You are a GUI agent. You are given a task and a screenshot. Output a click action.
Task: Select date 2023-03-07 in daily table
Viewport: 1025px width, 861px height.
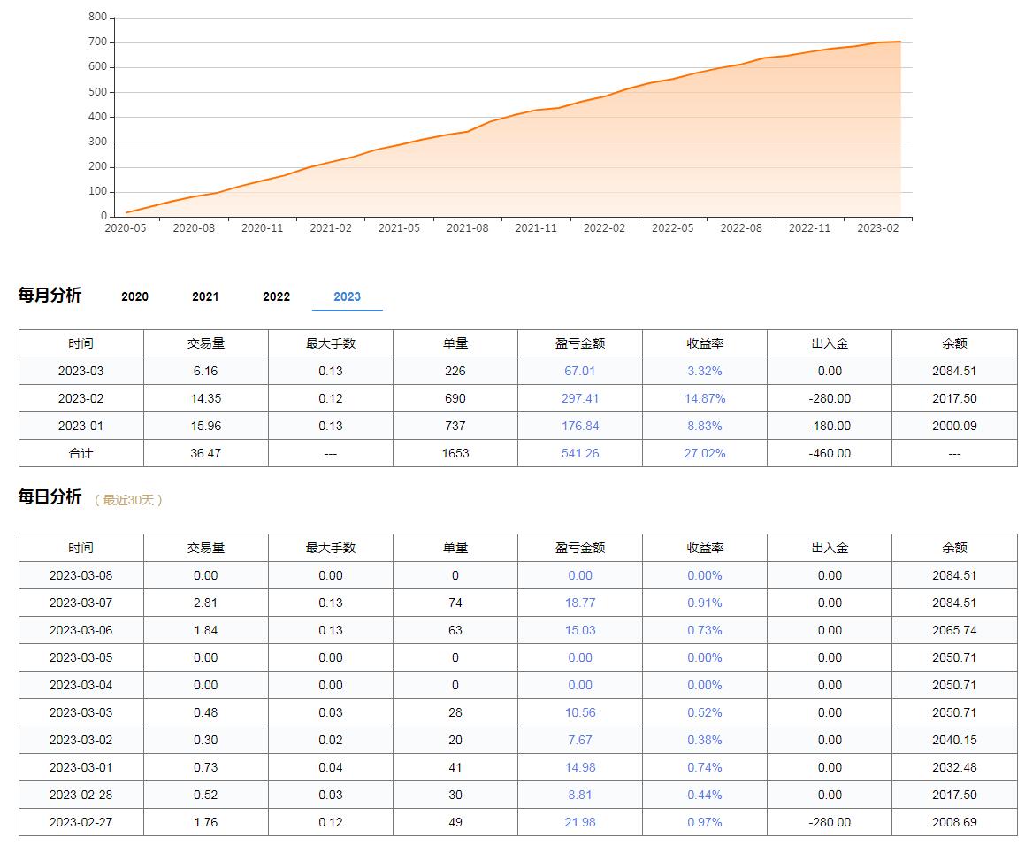81,603
